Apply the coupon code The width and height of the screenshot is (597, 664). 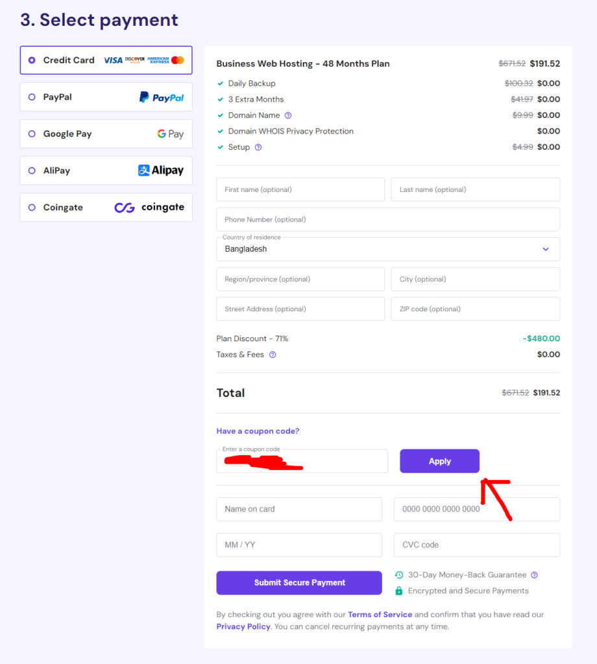(x=440, y=461)
